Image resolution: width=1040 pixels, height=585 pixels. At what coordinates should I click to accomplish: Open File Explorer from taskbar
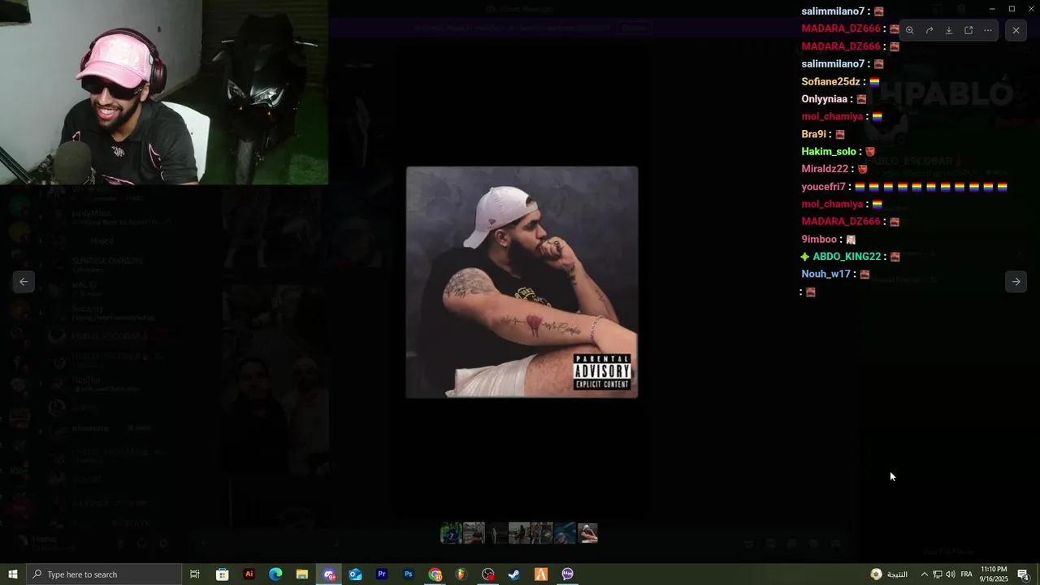[x=301, y=574]
